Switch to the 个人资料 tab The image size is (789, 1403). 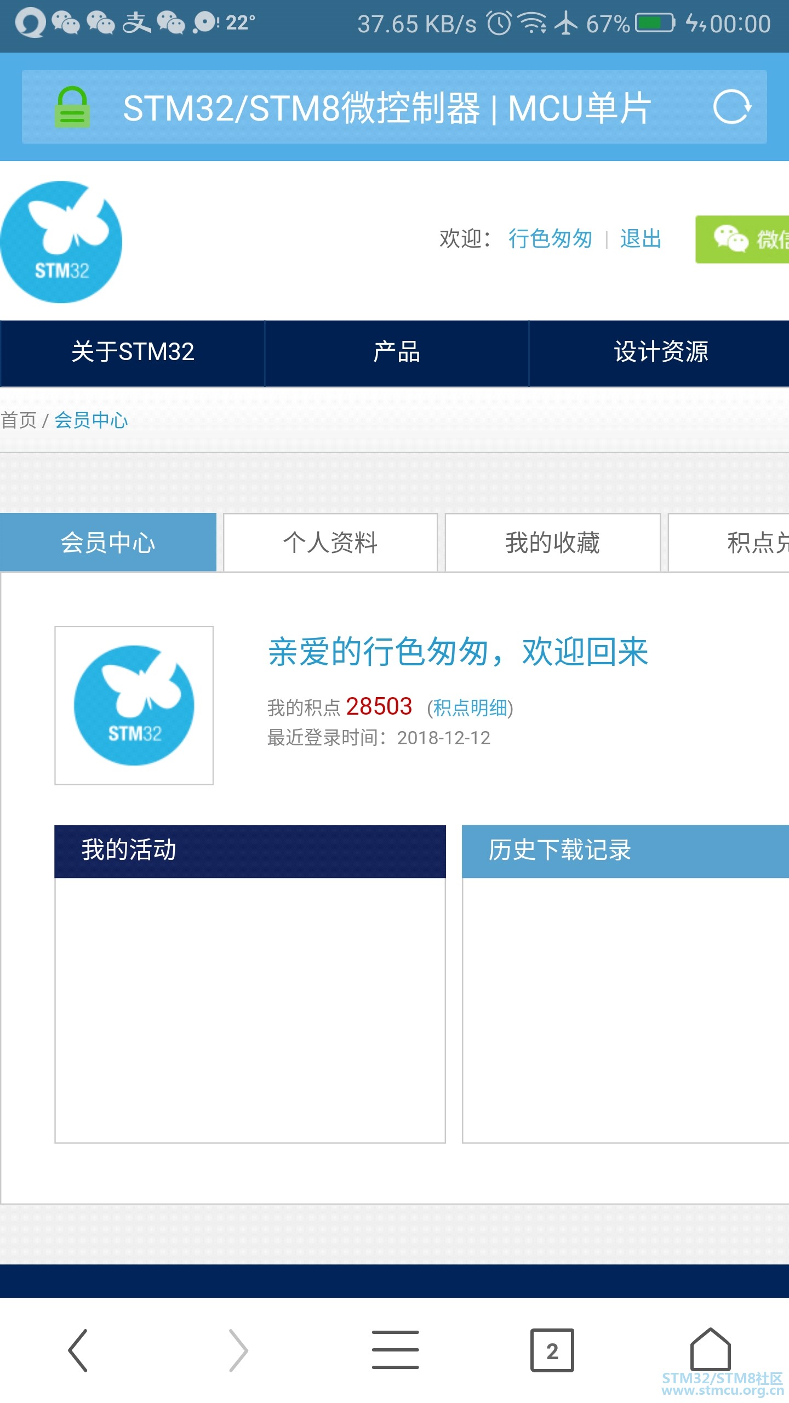click(x=330, y=543)
